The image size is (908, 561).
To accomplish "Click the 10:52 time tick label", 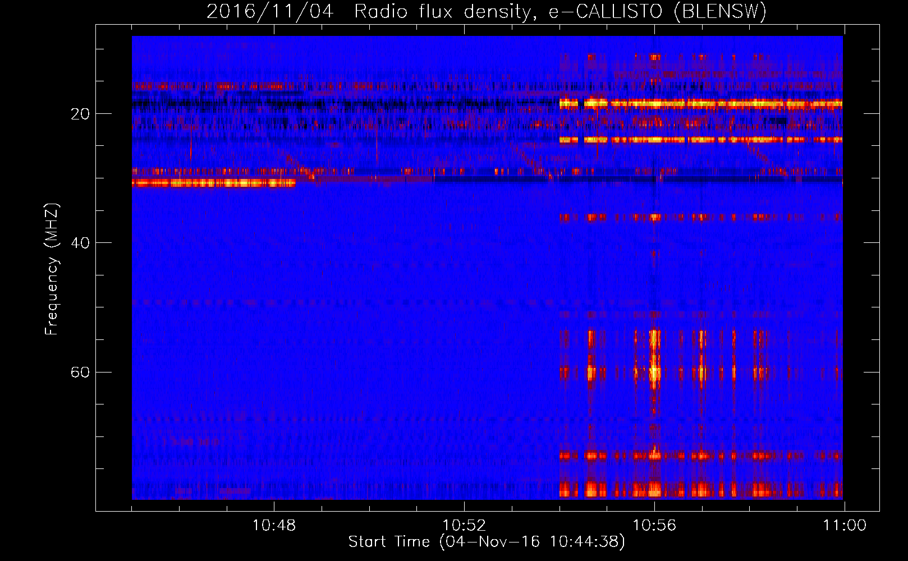I will [x=464, y=526].
